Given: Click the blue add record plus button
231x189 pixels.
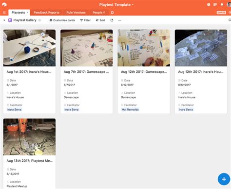Looking at the screenshot, I should [224, 179].
